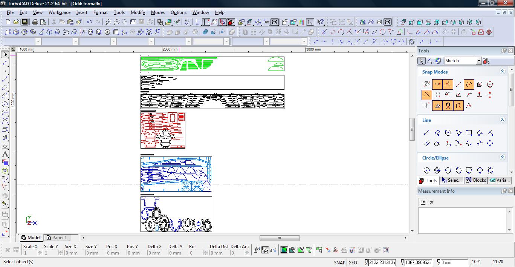
Task: Click the Save icon in the toolbar
Action: point(24,22)
